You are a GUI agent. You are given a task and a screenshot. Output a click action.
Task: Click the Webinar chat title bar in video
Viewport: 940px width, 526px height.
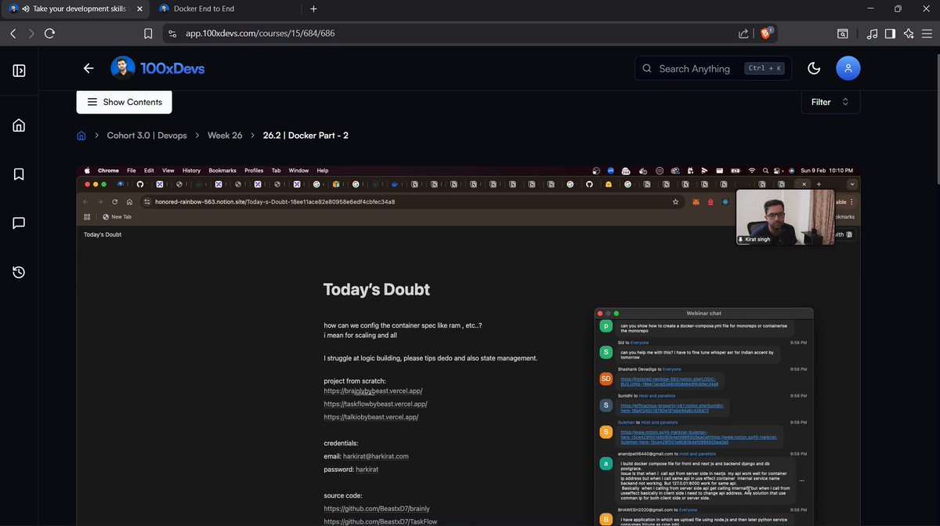(704, 314)
